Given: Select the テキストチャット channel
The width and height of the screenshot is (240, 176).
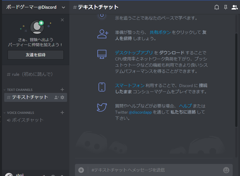Looking at the screenshot, I should [x=30, y=97].
